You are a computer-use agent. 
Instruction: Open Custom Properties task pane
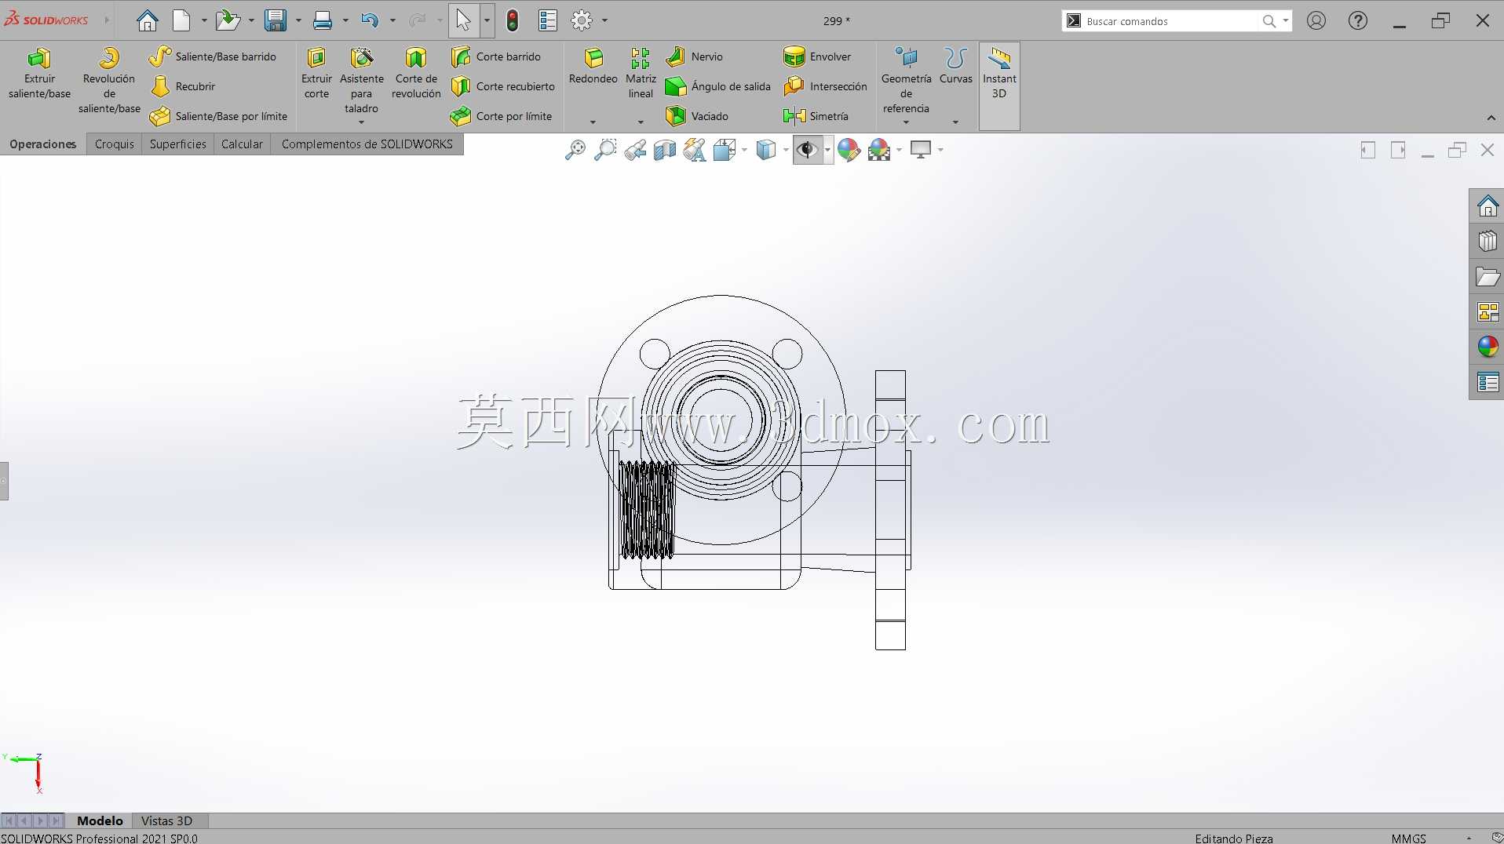tap(1488, 382)
